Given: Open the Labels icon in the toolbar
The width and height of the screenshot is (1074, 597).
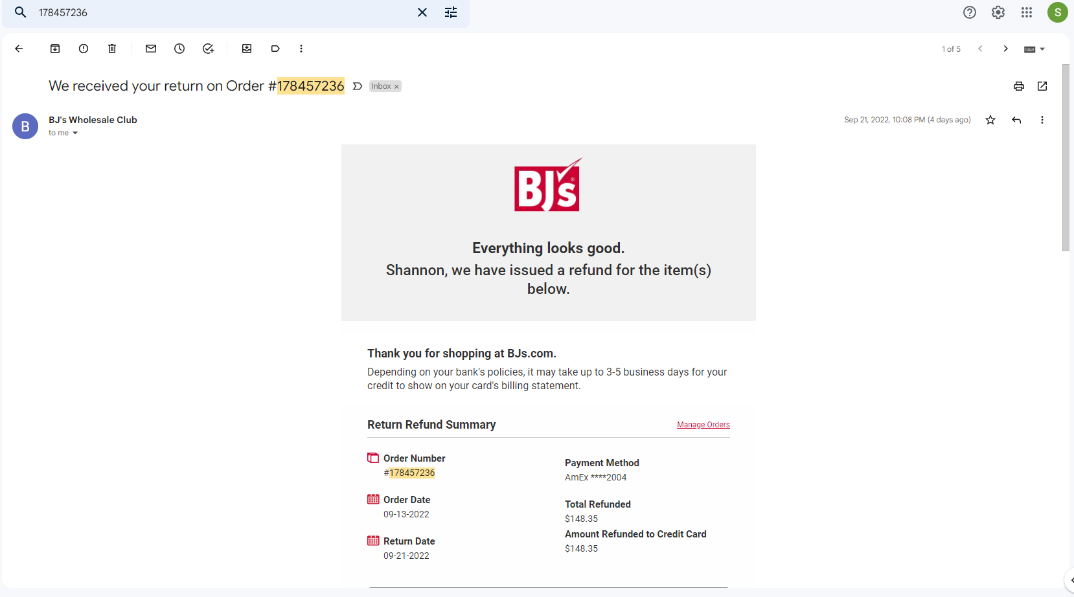Looking at the screenshot, I should [275, 49].
